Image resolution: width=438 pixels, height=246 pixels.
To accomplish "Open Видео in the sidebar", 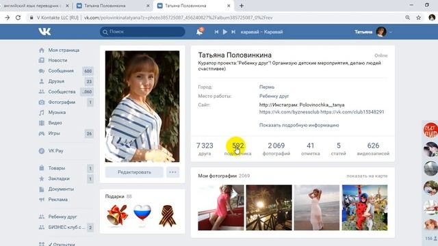I will coord(55,123).
